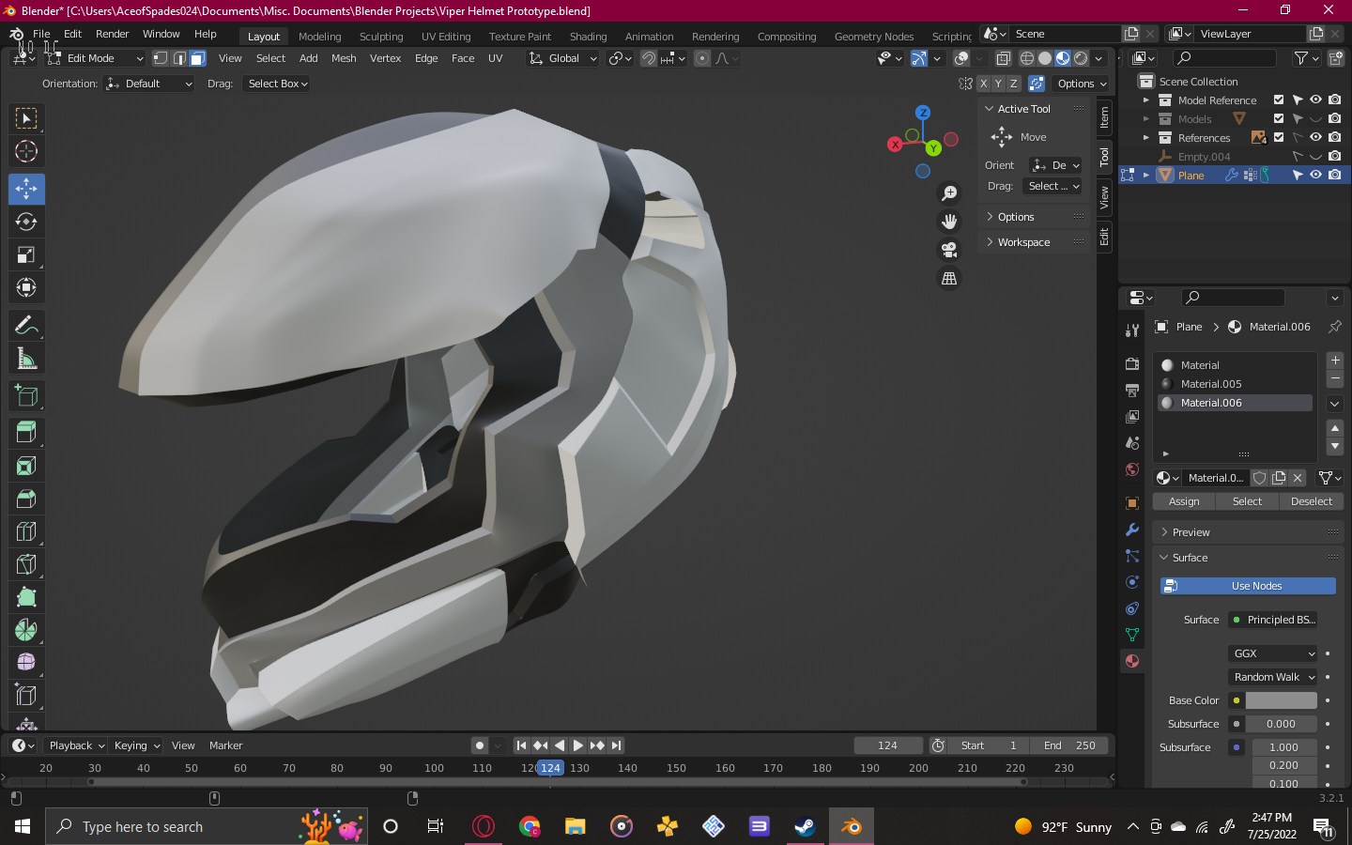The width and height of the screenshot is (1352, 845).
Task: Click the Add Cube tool
Action: [26, 396]
